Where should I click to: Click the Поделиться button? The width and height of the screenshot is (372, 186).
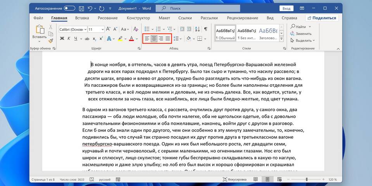coord(322,18)
